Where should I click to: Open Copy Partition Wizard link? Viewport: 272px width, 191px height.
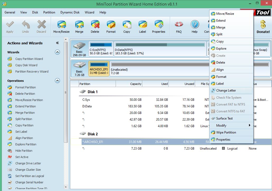click(x=29, y=59)
